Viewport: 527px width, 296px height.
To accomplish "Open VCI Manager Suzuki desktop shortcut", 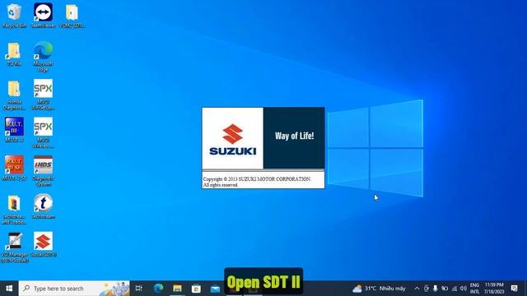I will pyautogui.click(x=15, y=247).
